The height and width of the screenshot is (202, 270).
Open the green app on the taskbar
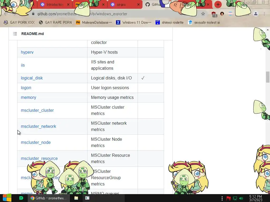(21, 198)
